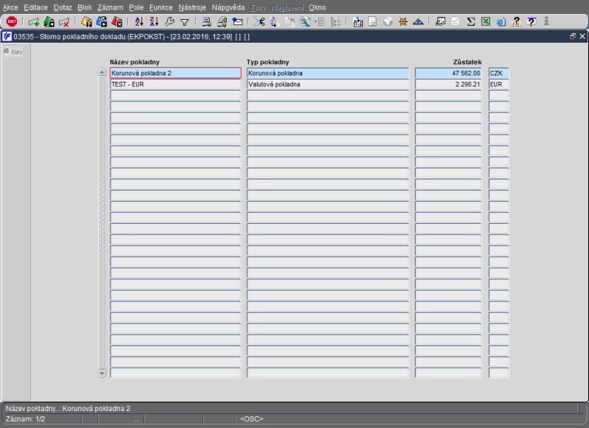589x428 pixels.
Task: Open the Akce menu
Action: [10, 7]
